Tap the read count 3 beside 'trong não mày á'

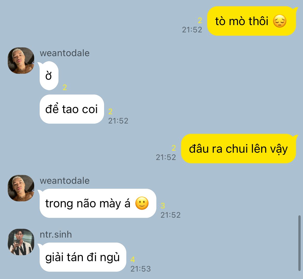(x=163, y=206)
